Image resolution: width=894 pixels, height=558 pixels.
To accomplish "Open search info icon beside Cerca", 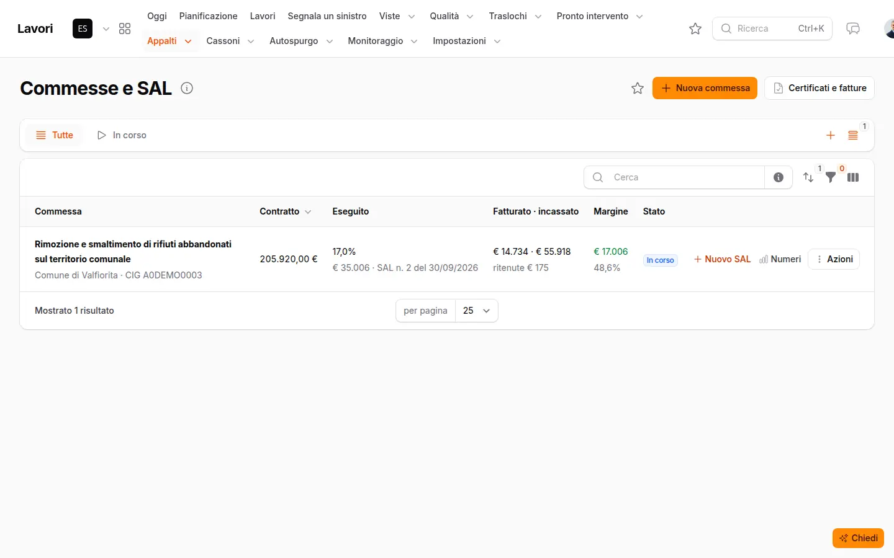I will point(779,177).
